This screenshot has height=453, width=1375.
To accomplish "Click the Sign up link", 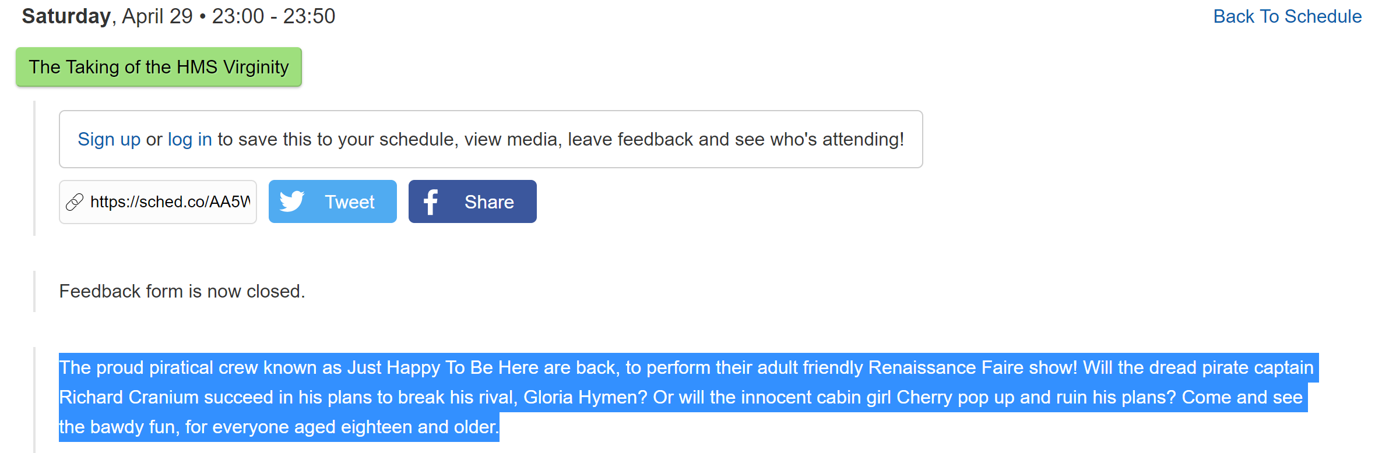I will [109, 139].
